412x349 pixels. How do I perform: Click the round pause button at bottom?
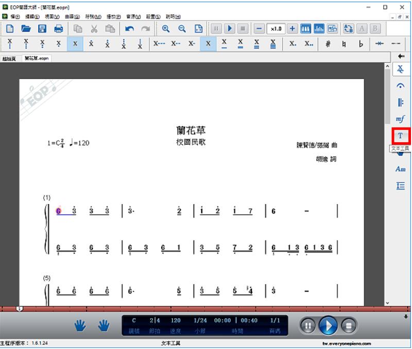[307, 326]
